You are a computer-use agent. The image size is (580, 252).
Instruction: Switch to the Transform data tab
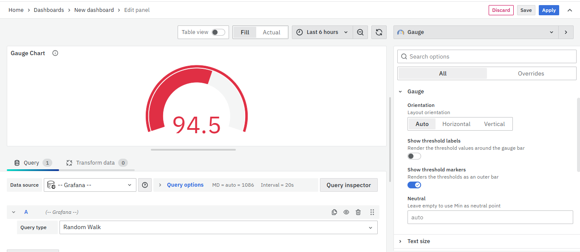click(x=95, y=163)
